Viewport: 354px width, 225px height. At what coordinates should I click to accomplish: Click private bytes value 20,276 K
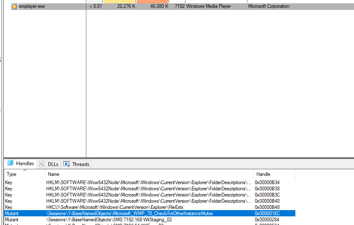pos(126,6)
